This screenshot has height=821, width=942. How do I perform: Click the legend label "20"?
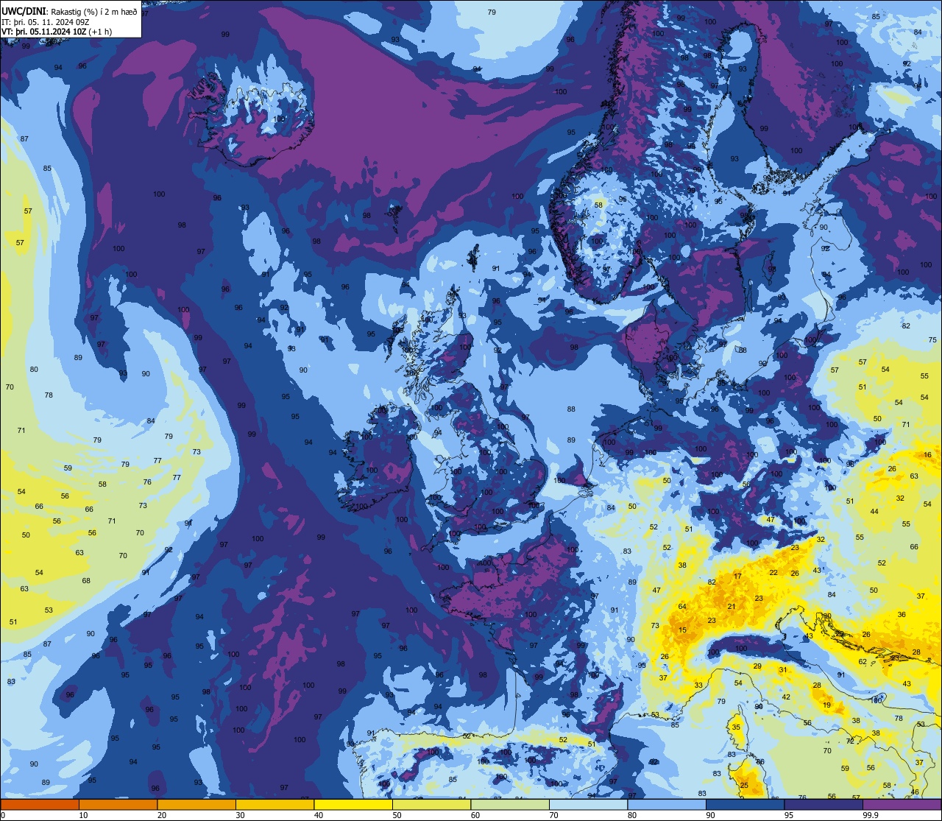click(162, 815)
